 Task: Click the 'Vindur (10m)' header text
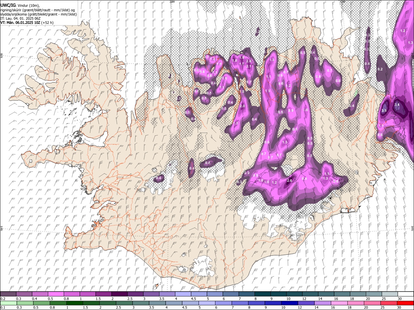tap(28, 5)
